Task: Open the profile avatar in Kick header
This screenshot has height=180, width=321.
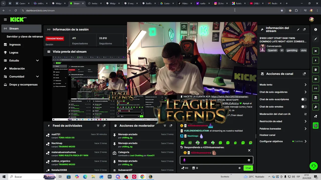Action: point(311,19)
